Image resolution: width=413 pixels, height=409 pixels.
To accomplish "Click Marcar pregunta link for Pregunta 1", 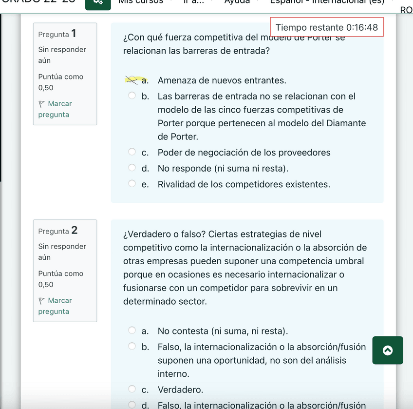I will click(55, 109).
